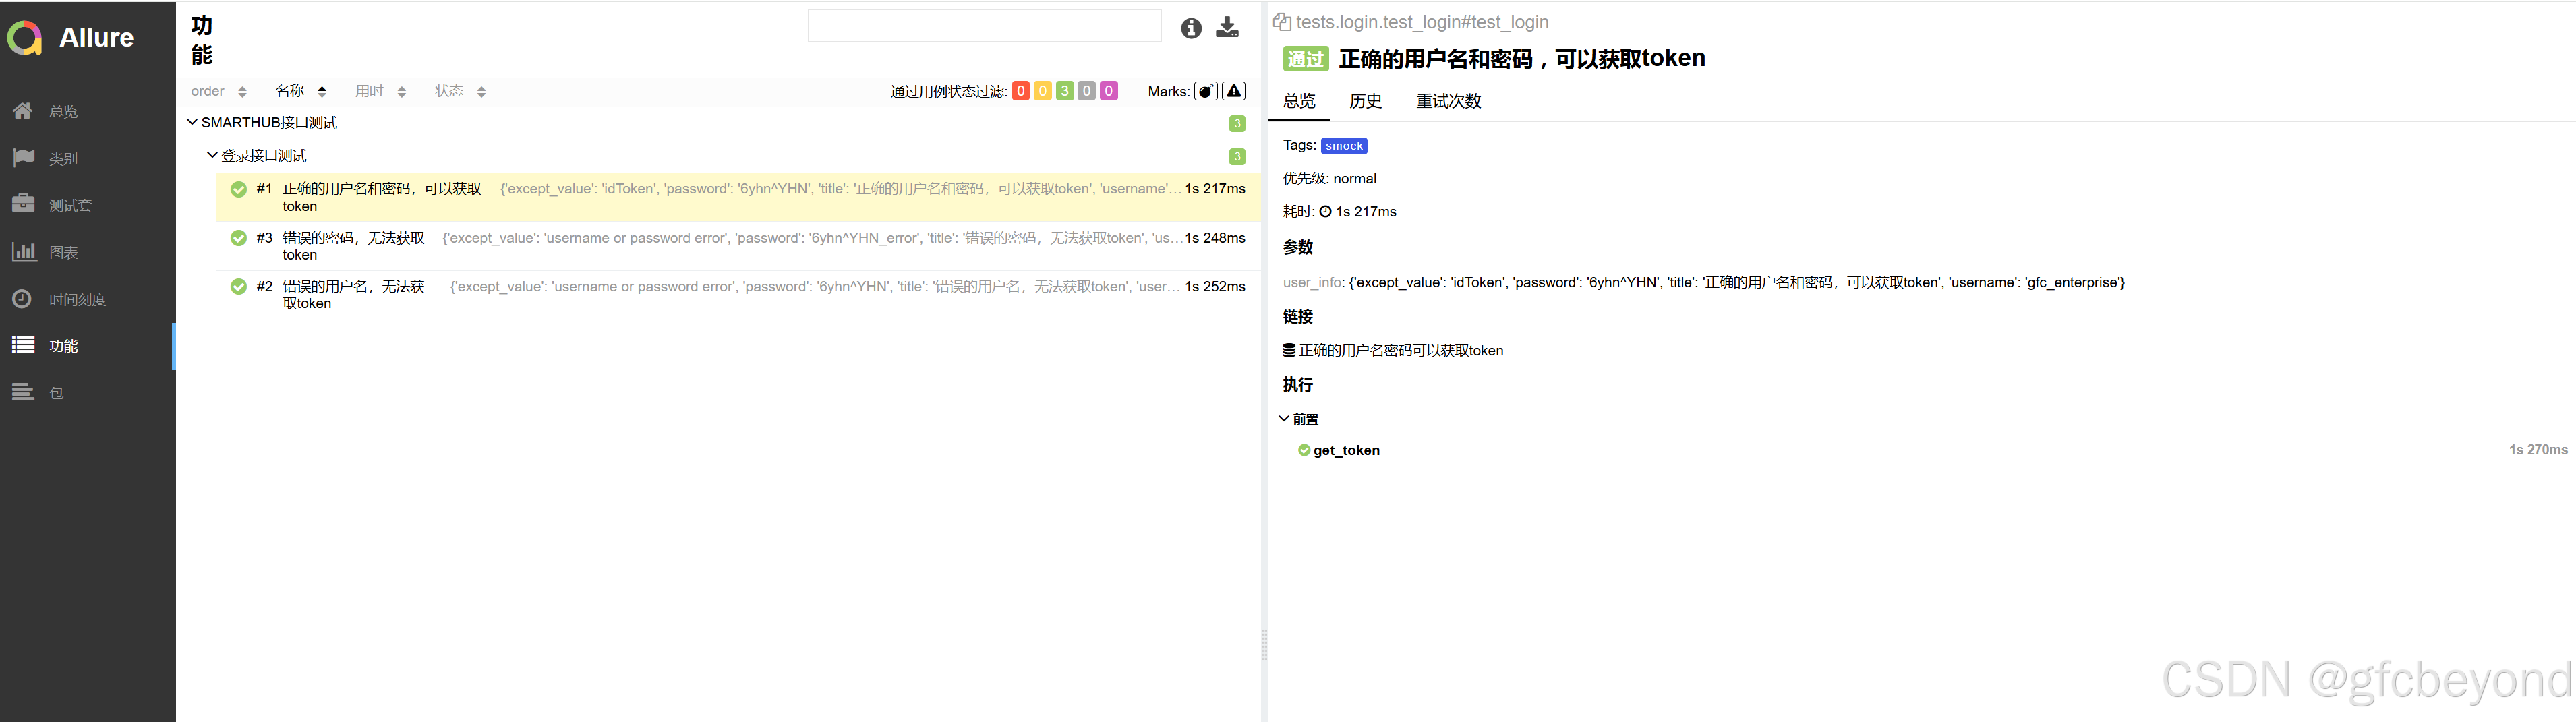Toggle the red failed status filter
2576x722 pixels.
click(x=1020, y=91)
